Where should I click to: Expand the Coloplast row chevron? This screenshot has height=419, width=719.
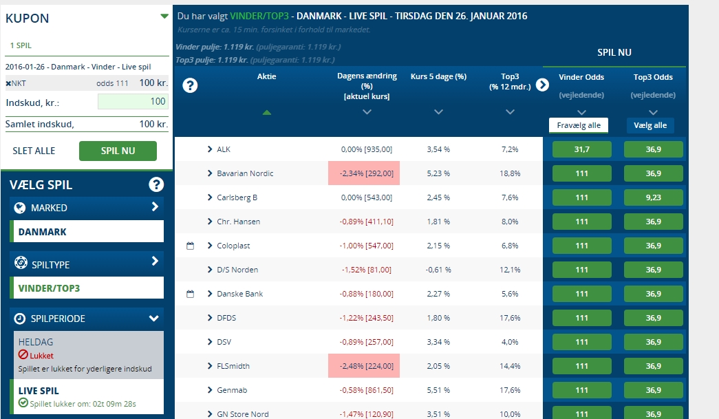[210, 246]
